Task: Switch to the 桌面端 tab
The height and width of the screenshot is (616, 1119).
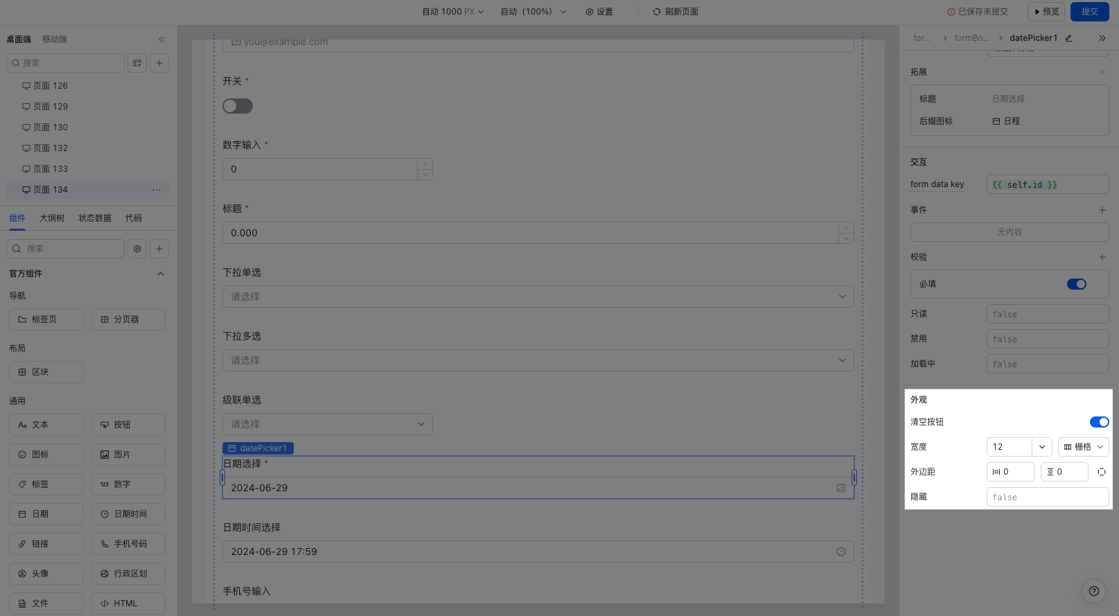Action: (x=19, y=39)
